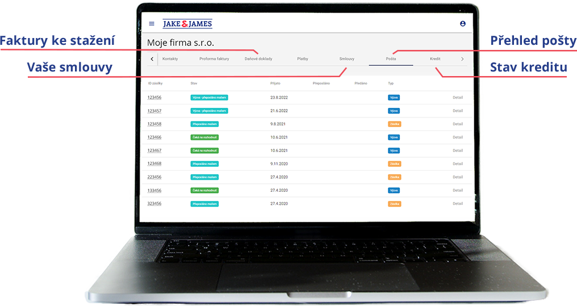View Detail for shipment 123457
577x307 pixels.
click(x=457, y=111)
